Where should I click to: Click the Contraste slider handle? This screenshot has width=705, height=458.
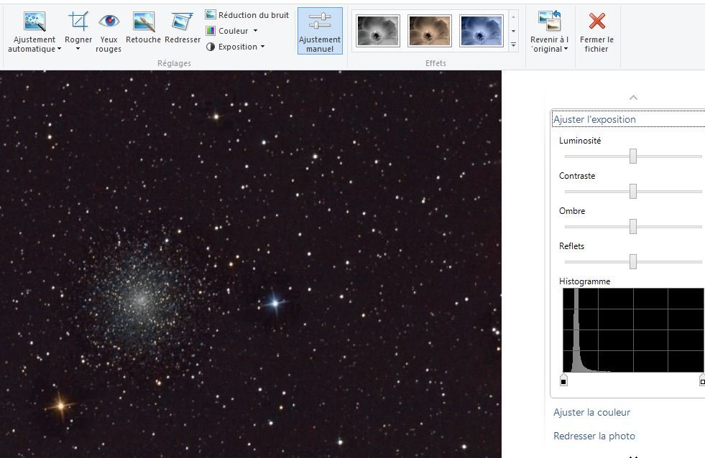coord(633,191)
